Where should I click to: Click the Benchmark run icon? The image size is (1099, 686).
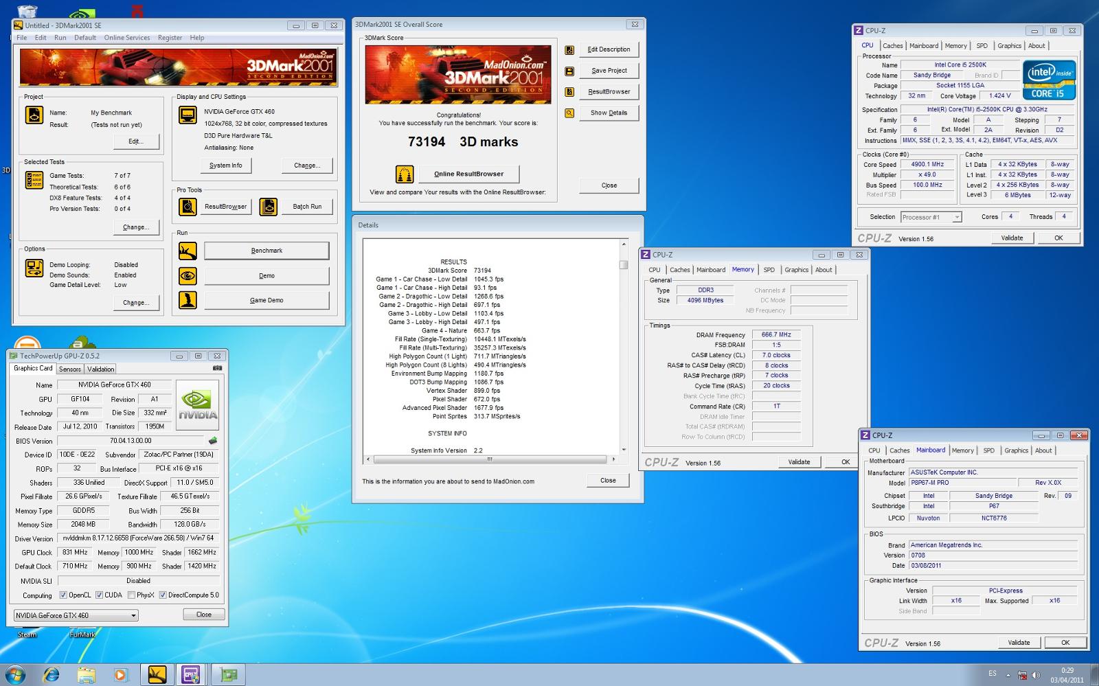click(x=188, y=251)
